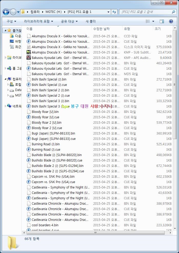
Task: Click the scroll down arrow of file list
Action: coord(175,229)
